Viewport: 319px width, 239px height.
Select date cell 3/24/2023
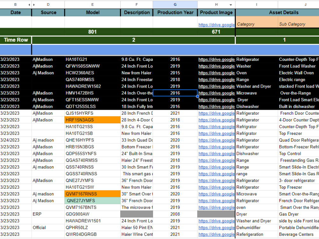pyautogui.click(x=16, y=140)
